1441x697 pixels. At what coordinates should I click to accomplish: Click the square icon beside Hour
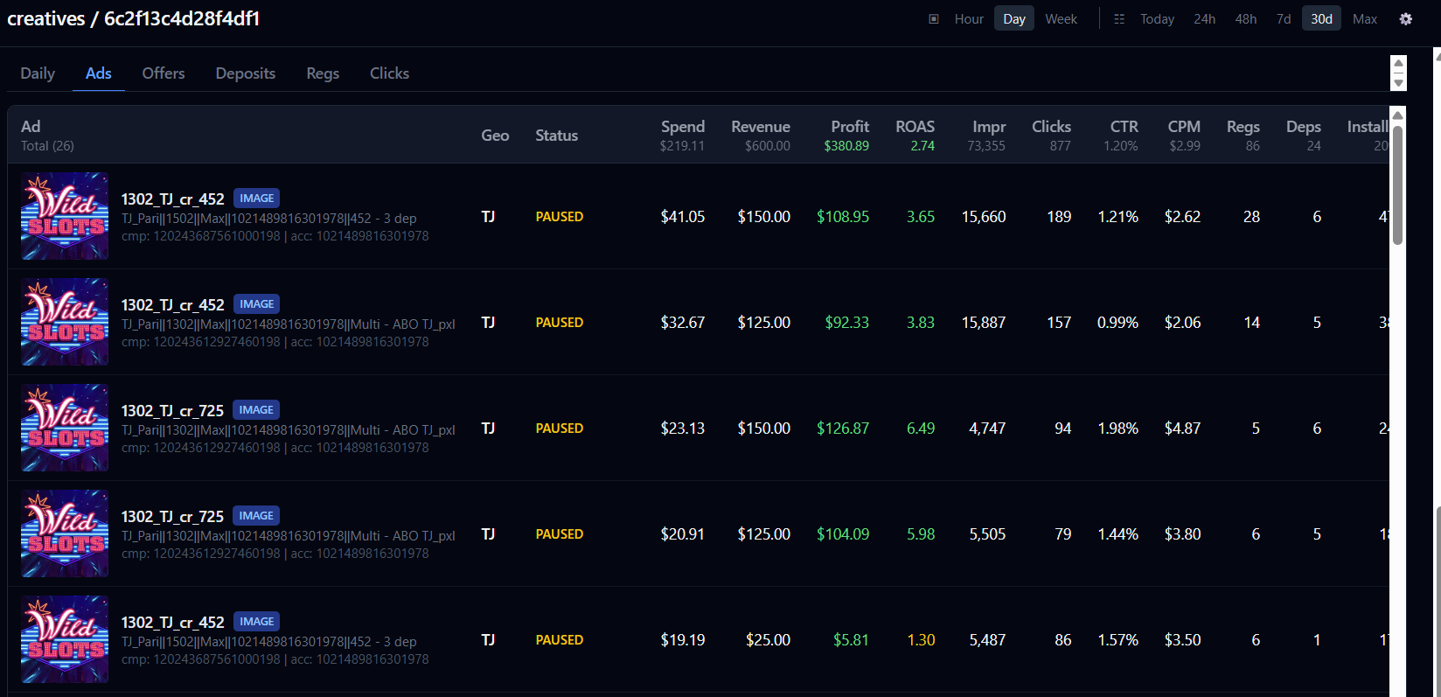click(x=934, y=19)
